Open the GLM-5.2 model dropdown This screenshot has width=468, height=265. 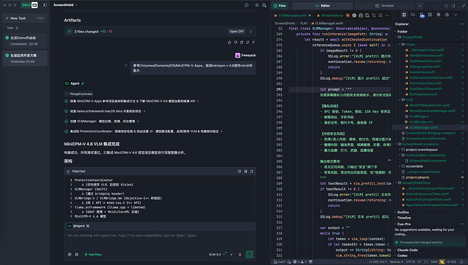pos(217,255)
